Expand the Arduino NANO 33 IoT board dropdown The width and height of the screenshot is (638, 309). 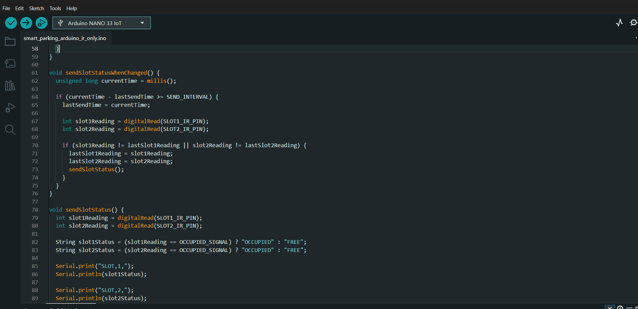tap(142, 23)
